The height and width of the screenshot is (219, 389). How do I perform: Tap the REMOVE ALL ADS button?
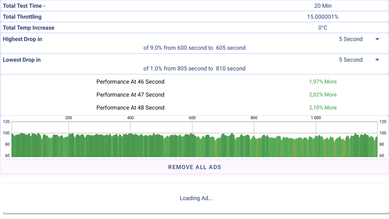[x=194, y=167]
